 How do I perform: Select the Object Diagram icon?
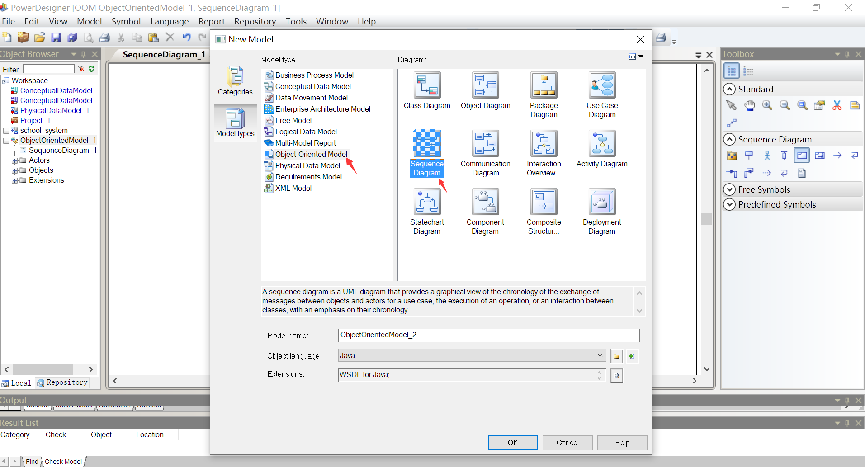point(485,85)
